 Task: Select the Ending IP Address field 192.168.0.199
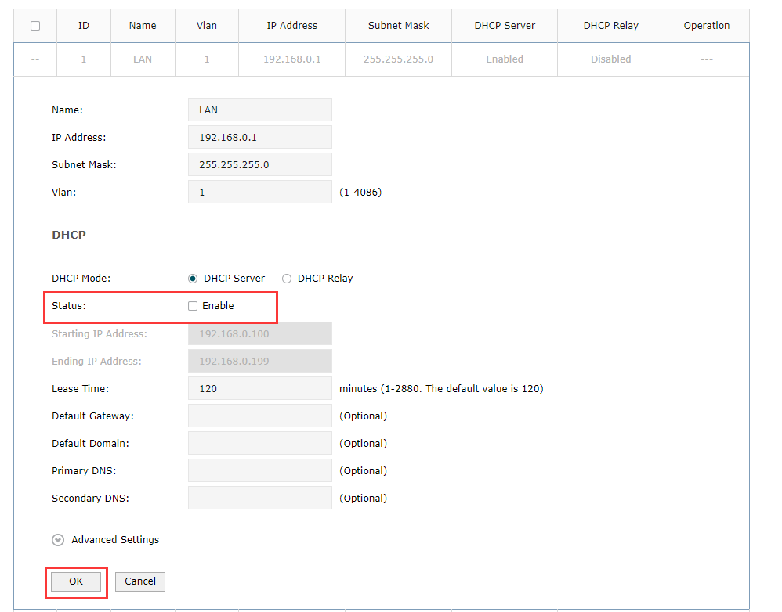[x=260, y=361]
